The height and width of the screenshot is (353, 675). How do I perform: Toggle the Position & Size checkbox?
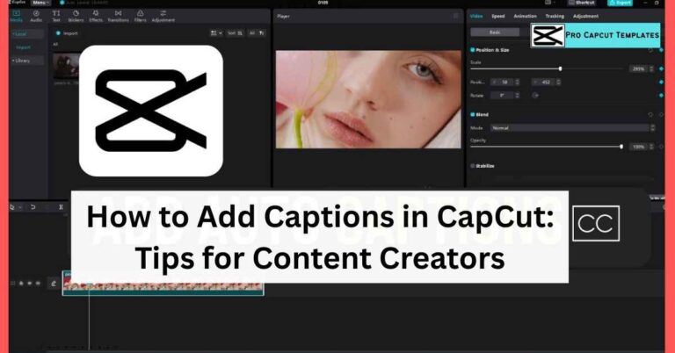[473, 50]
